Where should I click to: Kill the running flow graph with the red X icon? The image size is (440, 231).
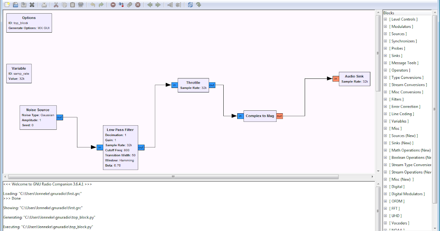137,5
